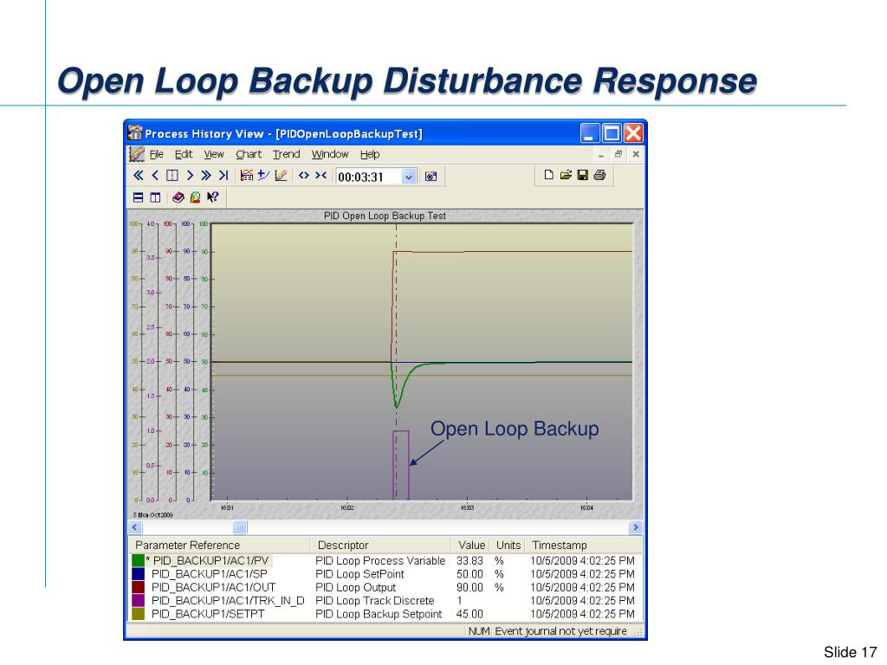Open the Trend menu
Screen dimensions: 887x665
pos(286,154)
